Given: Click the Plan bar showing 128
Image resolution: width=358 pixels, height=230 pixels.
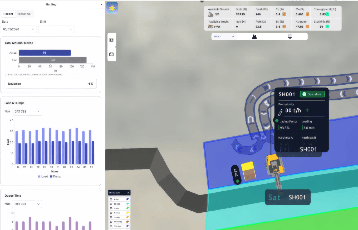Looking at the screenshot, I should (x=53, y=60).
